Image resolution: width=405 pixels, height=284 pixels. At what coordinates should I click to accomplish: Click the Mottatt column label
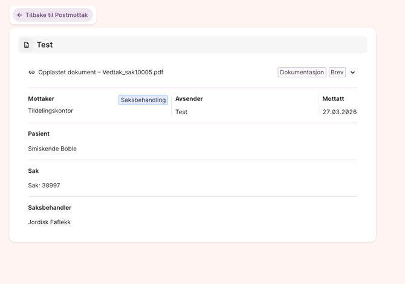(x=333, y=99)
